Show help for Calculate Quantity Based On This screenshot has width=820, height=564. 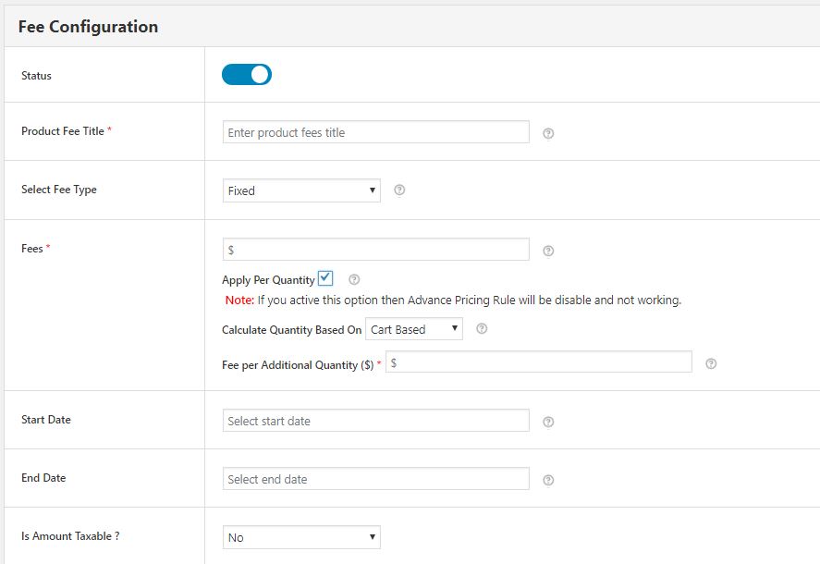(482, 328)
